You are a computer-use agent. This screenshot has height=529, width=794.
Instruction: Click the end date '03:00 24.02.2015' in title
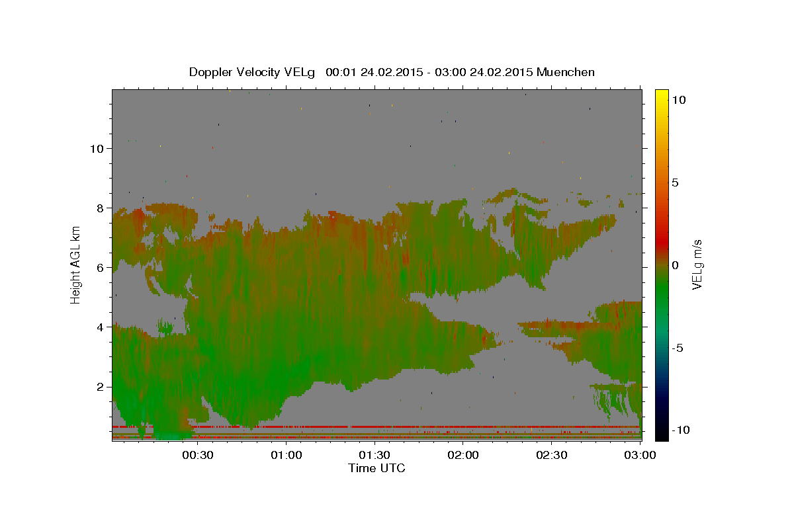coord(485,72)
